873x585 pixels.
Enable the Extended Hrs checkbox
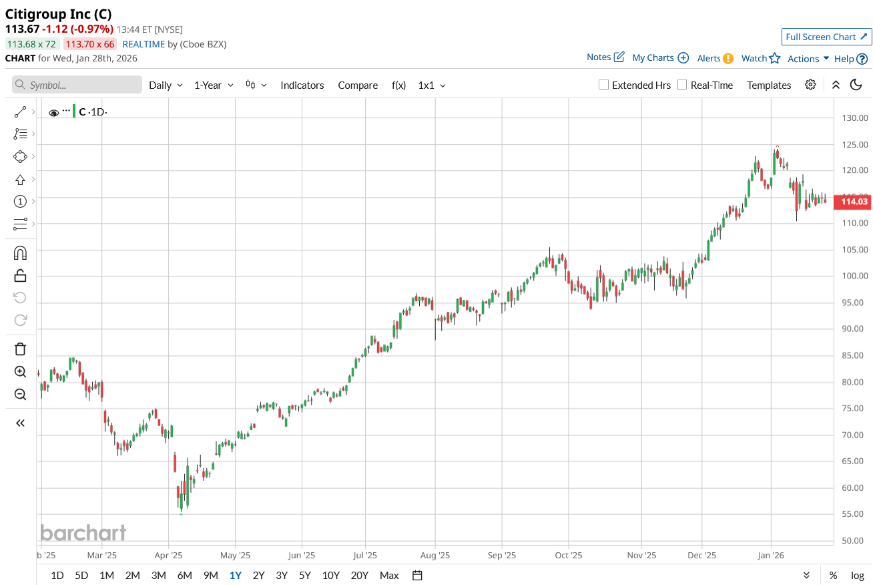click(x=603, y=85)
